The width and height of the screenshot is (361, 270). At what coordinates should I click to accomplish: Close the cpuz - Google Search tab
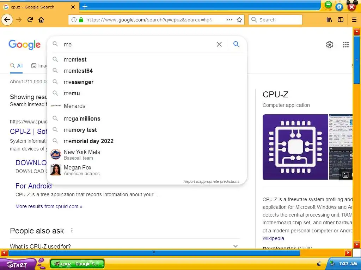pyautogui.click(x=73, y=7)
